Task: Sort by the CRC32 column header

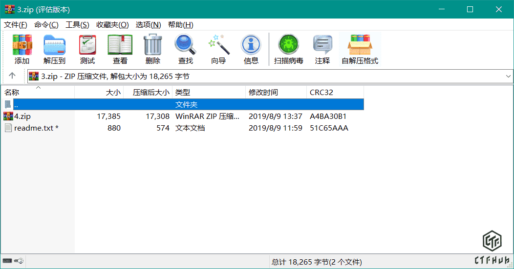Action: [x=321, y=93]
